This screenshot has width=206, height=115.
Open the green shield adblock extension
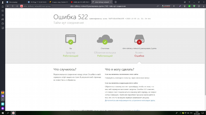pyautogui.click(x=194, y=6)
